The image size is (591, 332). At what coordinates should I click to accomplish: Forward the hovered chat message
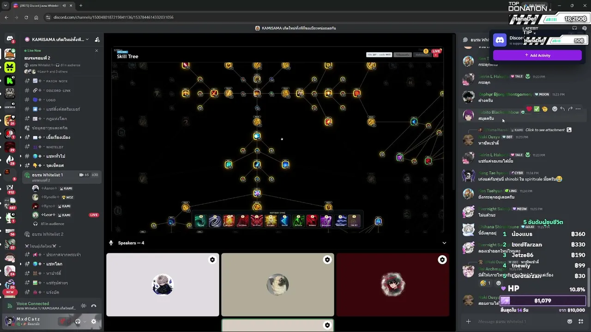pyautogui.click(x=570, y=109)
